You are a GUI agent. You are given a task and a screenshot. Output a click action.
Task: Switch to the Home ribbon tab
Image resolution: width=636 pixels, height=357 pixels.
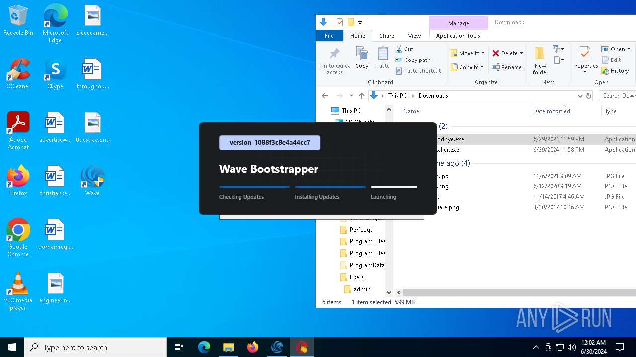[x=357, y=36]
